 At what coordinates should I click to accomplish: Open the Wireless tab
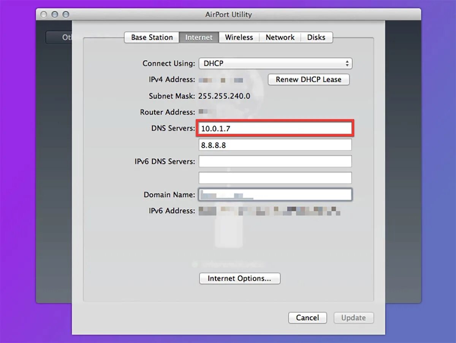pyautogui.click(x=239, y=37)
